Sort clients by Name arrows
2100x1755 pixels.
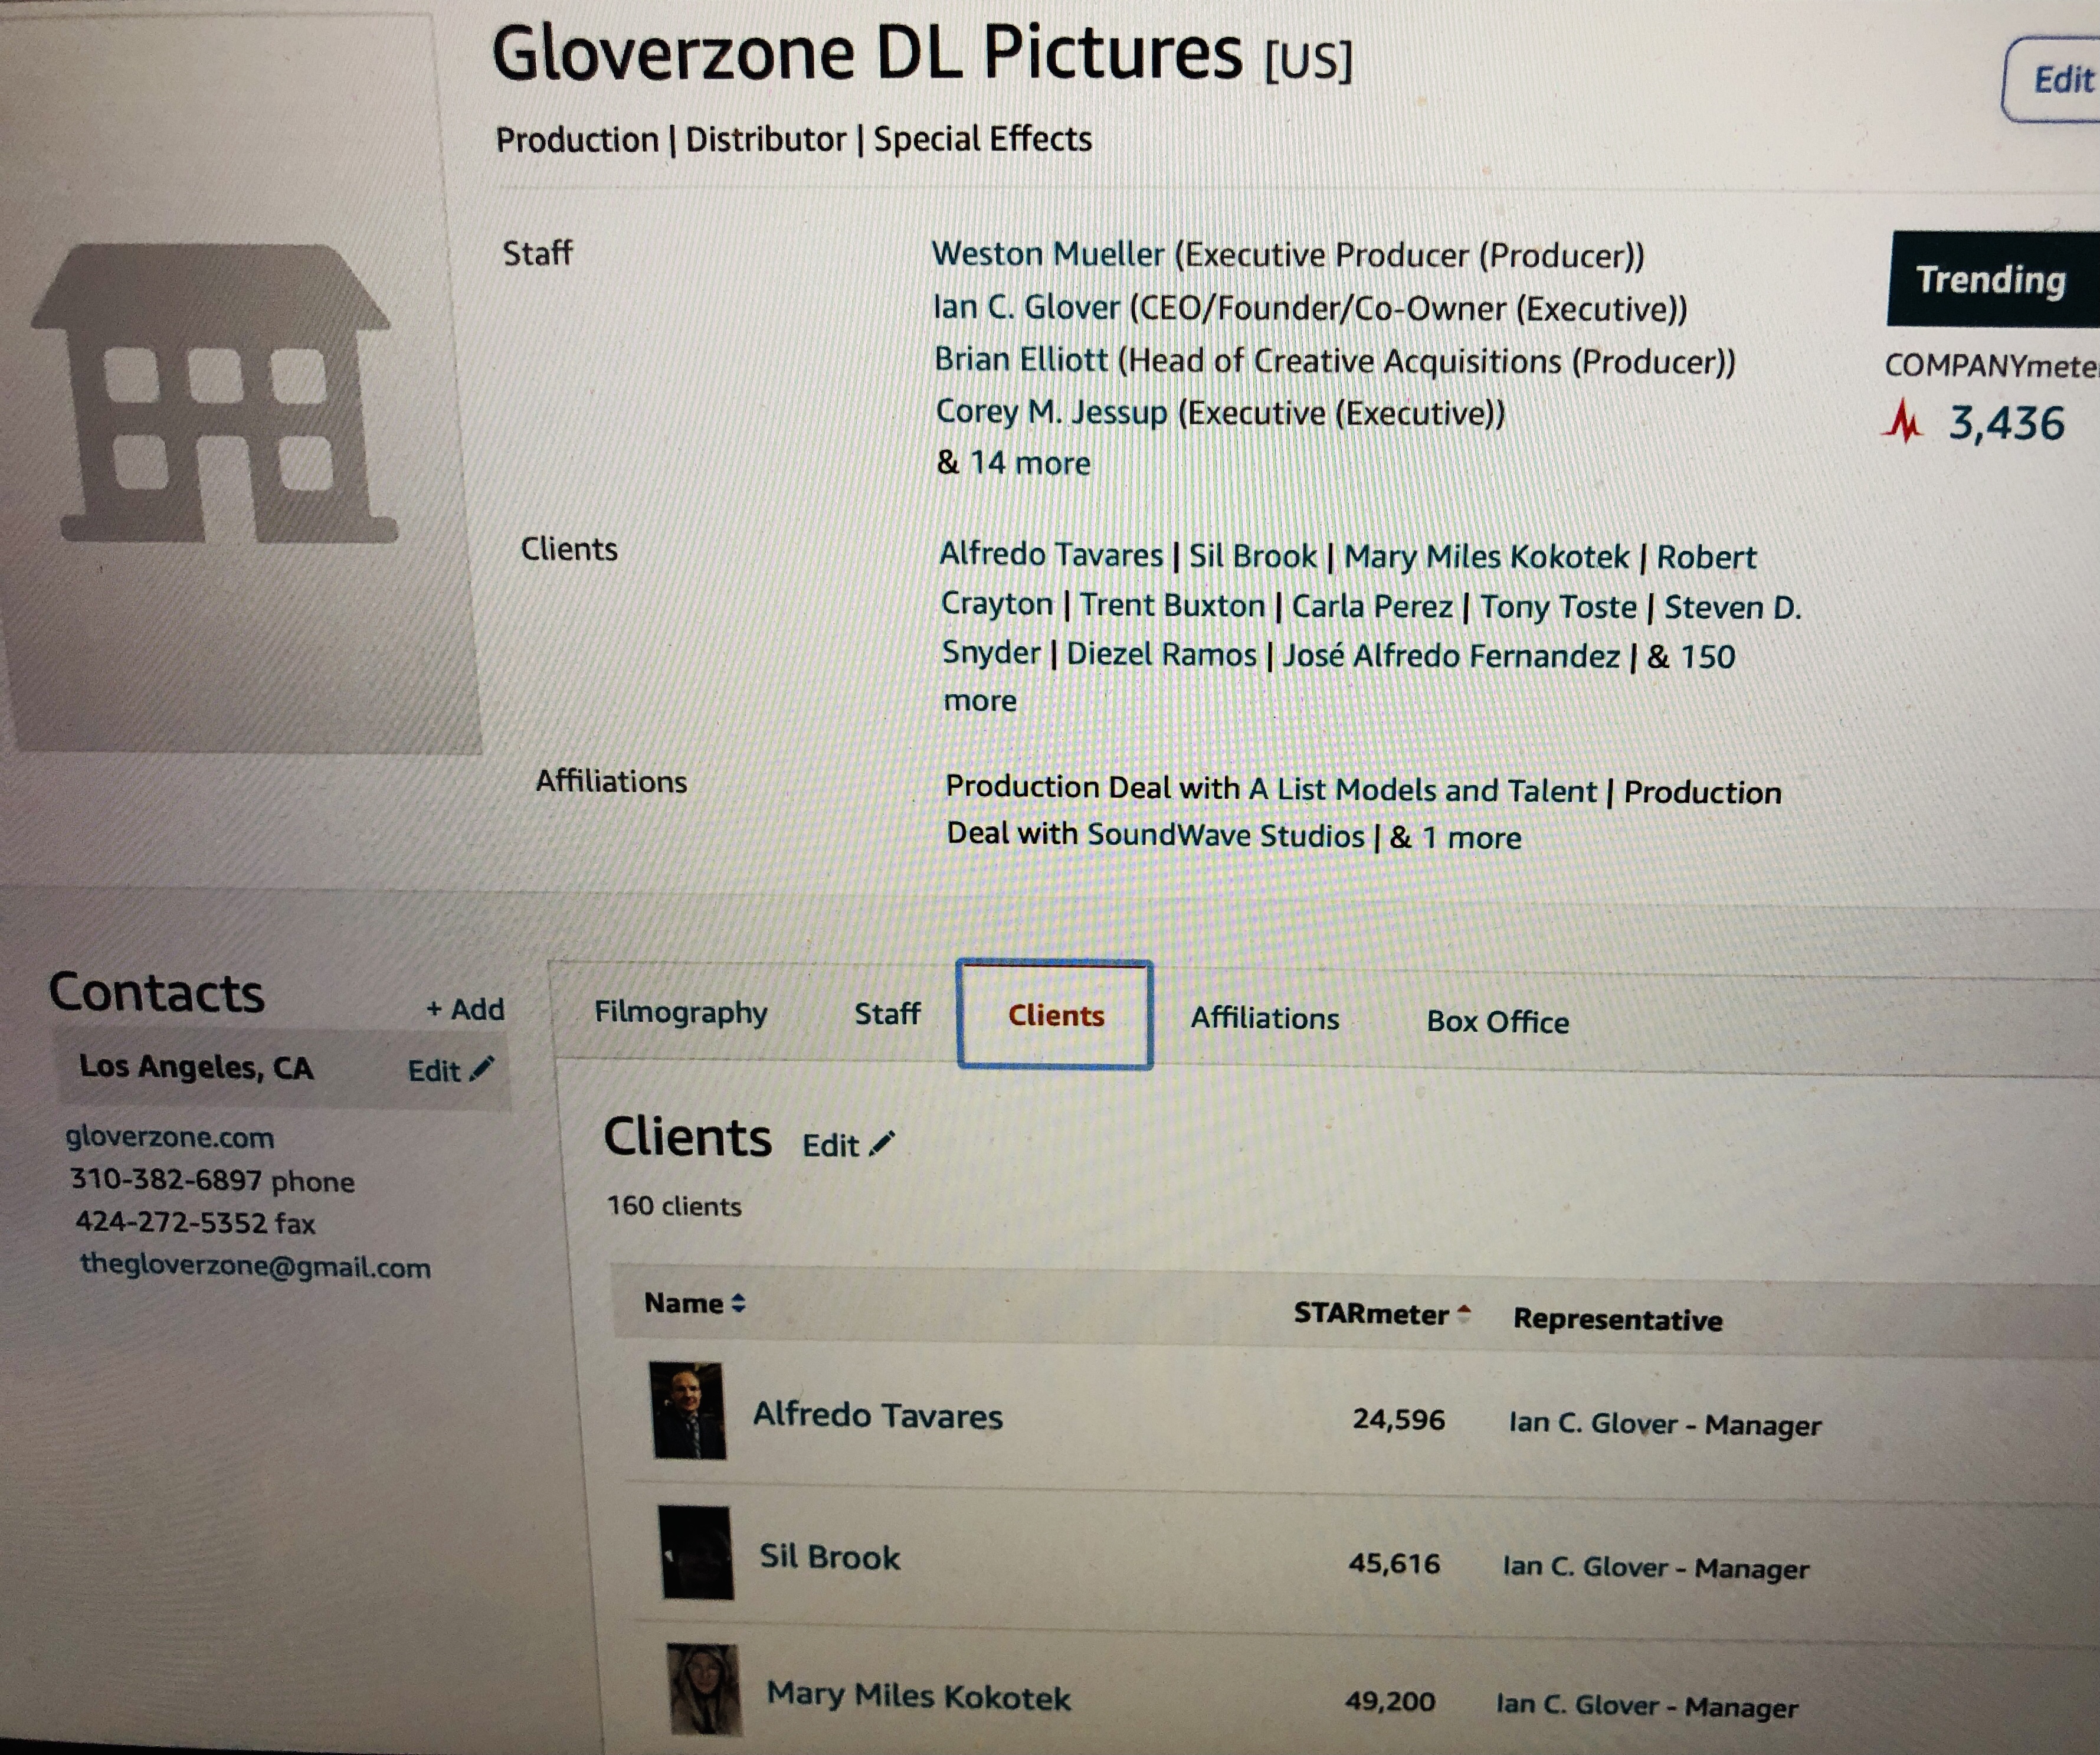(738, 1303)
